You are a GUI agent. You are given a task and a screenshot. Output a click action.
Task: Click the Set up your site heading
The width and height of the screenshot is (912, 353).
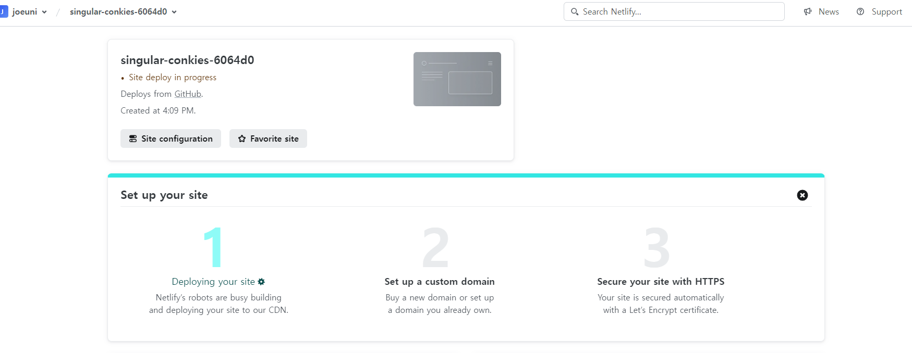164,195
